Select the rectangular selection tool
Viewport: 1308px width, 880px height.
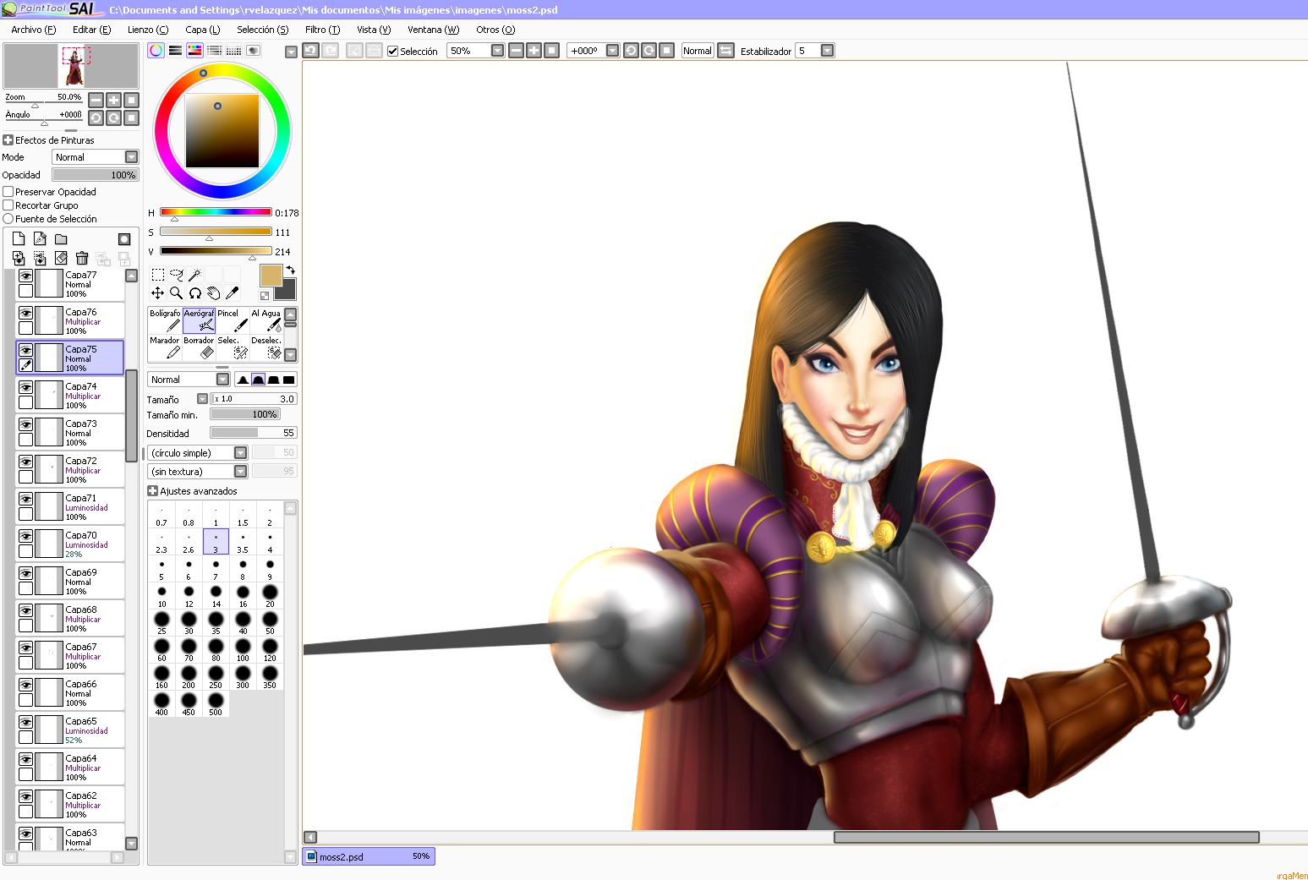click(x=158, y=275)
